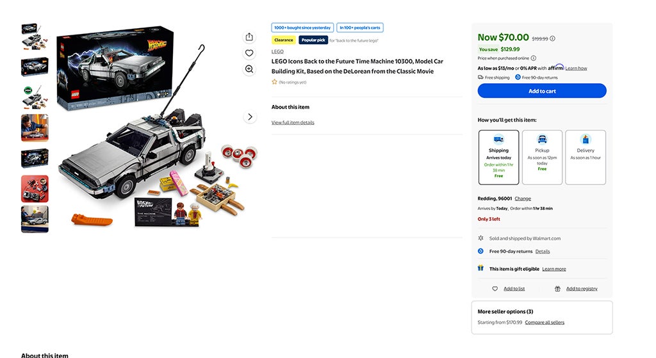Click the Clearance badge
Screen dimensions: 656x358
(x=284, y=40)
